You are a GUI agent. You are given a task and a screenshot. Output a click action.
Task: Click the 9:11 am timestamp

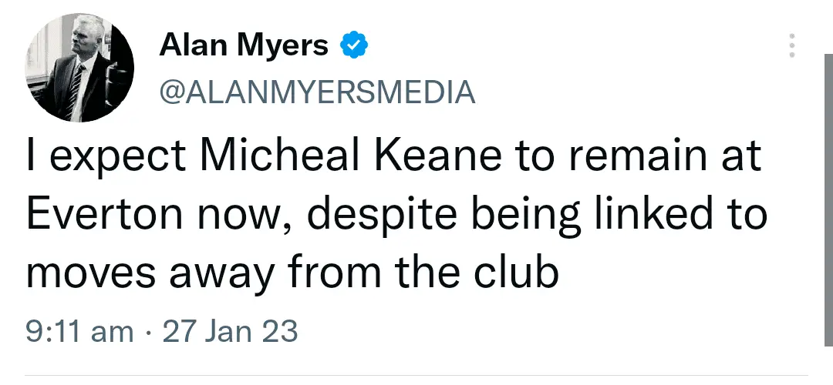(x=79, y=333)
